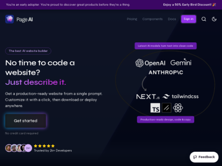Click 'The best AI website builder' badge

pos(28,51)
